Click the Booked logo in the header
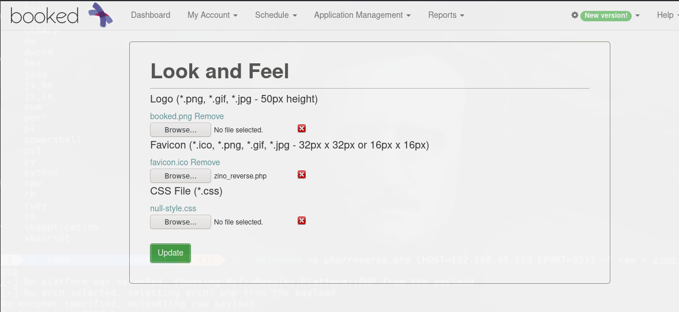The height and width of the screenshot is (312, 679). click(x=61, y=15)
